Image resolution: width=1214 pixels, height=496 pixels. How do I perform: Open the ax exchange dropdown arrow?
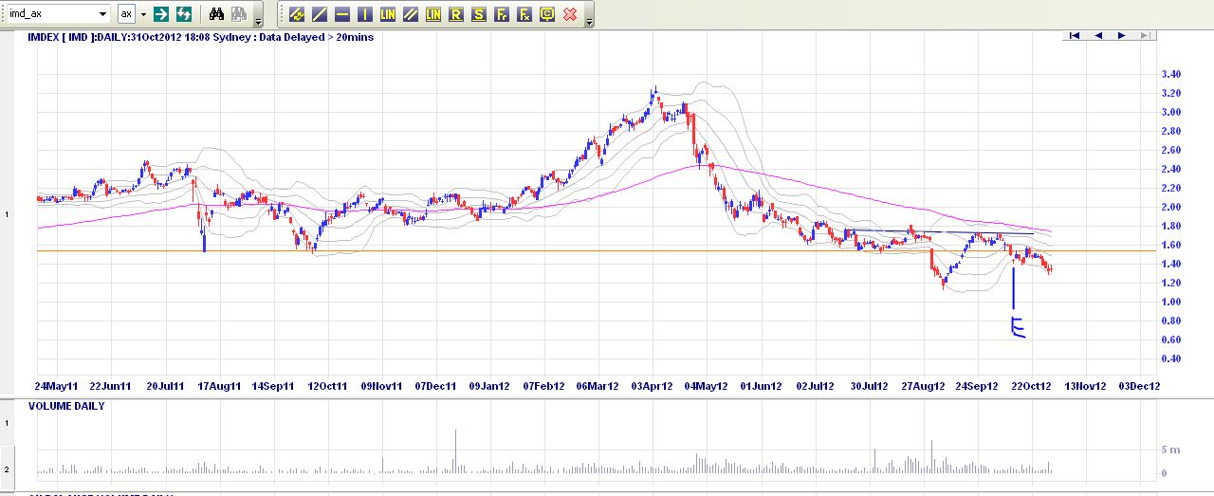(x=143, y=14)
